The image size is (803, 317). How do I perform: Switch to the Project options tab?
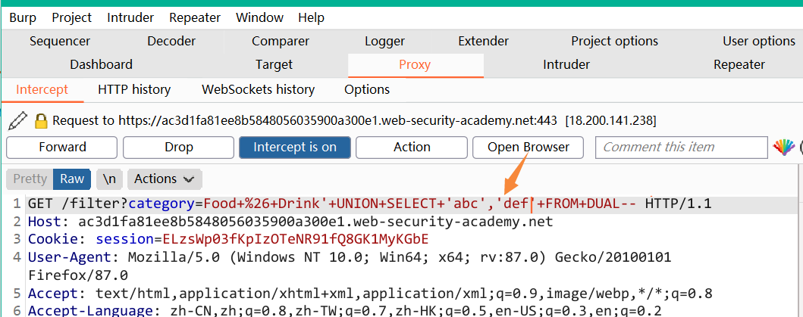coord(614,41)
